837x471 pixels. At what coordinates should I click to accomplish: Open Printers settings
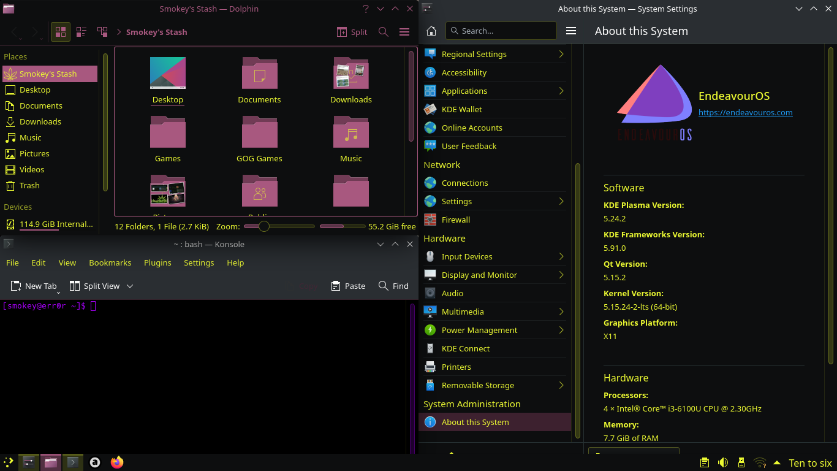point(494,367)
